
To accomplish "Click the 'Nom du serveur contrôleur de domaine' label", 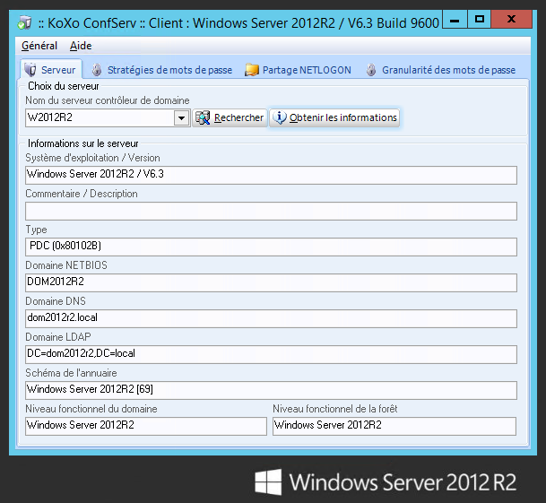I will pos(108,100).
